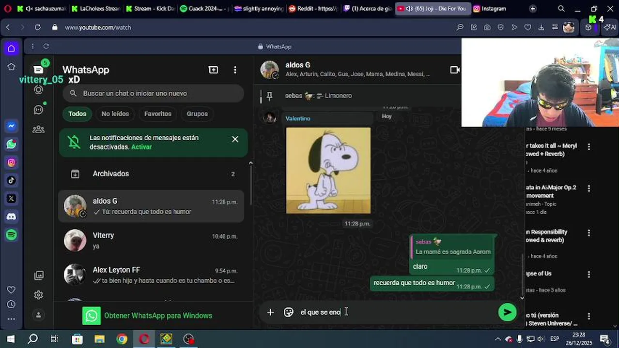Open the Viterry chat
Viewport: 619px width, 348px height.
[x=151, y=241]
